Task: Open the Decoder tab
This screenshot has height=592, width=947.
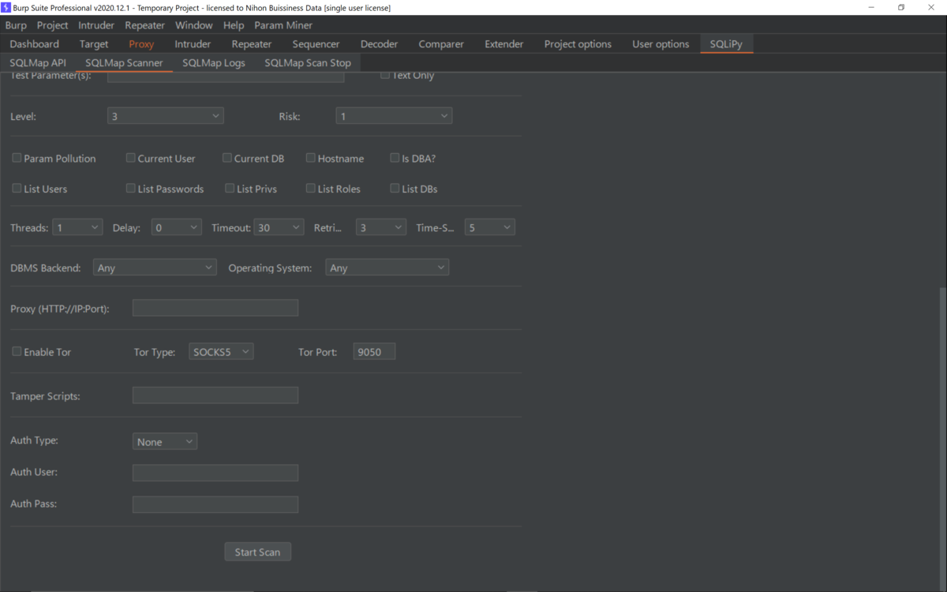Action: click(380, 44)
